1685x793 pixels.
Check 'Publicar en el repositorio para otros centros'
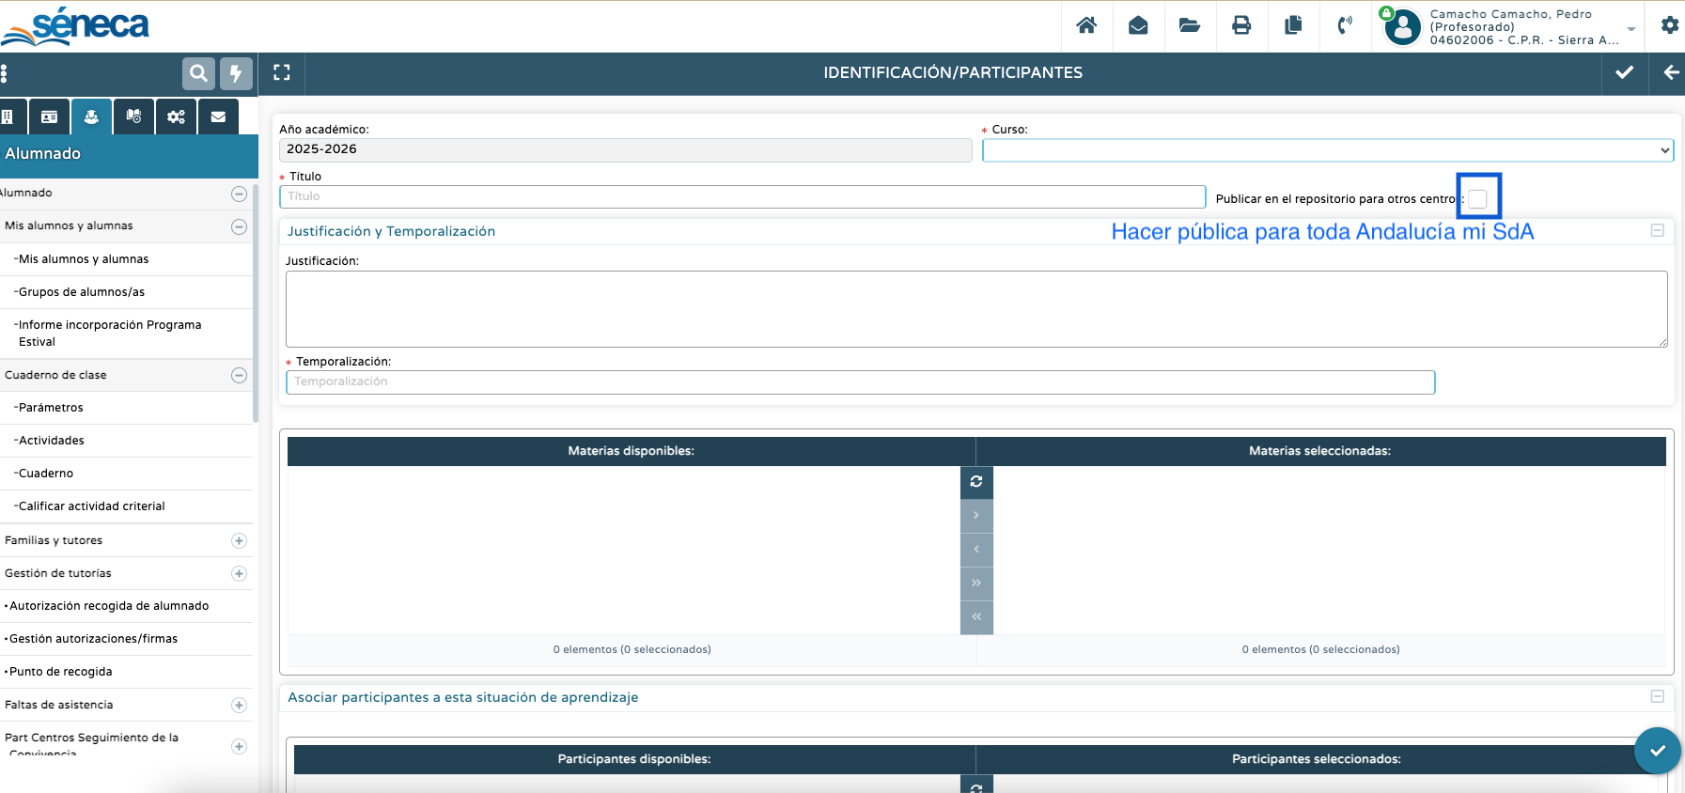pos(1478,198)
